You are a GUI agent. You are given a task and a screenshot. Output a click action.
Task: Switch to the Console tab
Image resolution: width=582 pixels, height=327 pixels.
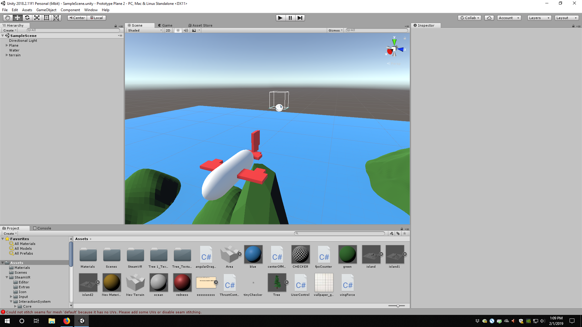[42, 228]
